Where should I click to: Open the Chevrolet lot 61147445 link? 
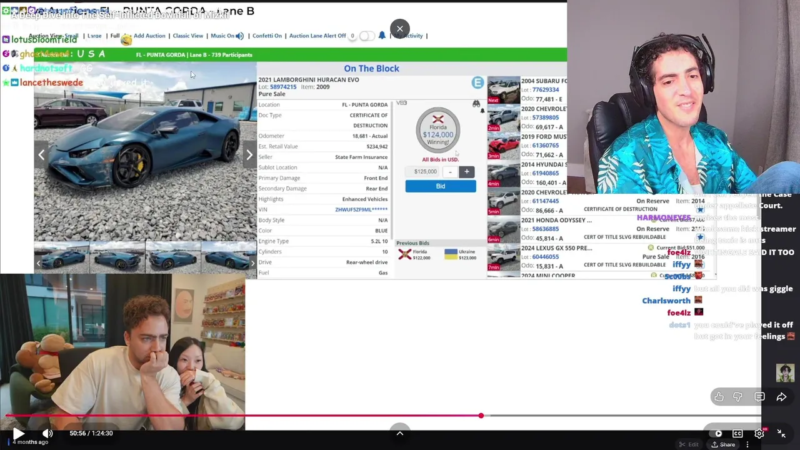pos(545,201)
